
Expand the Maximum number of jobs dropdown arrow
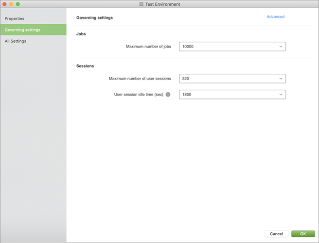[281, 47]
